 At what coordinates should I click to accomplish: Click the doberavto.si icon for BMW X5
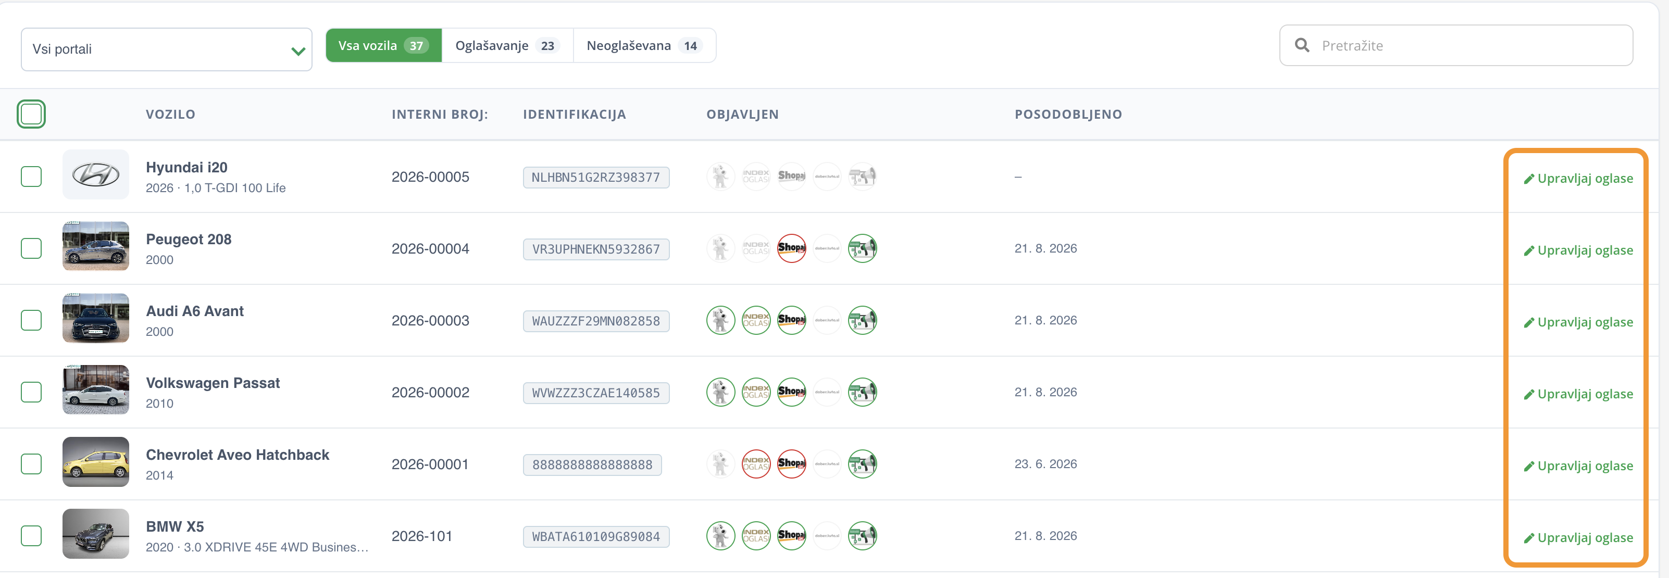tap(827, 536)
